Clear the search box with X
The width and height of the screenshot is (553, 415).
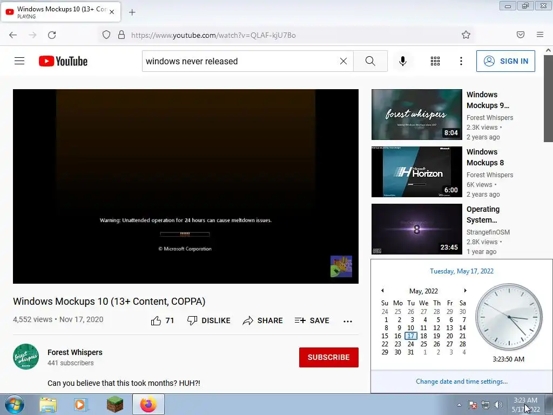[343, 61]
